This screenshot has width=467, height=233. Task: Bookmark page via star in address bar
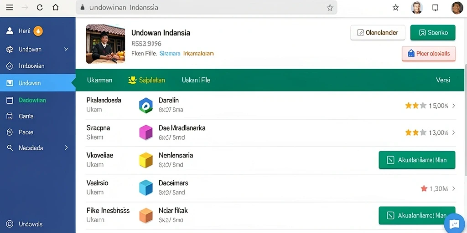point(330,8)
